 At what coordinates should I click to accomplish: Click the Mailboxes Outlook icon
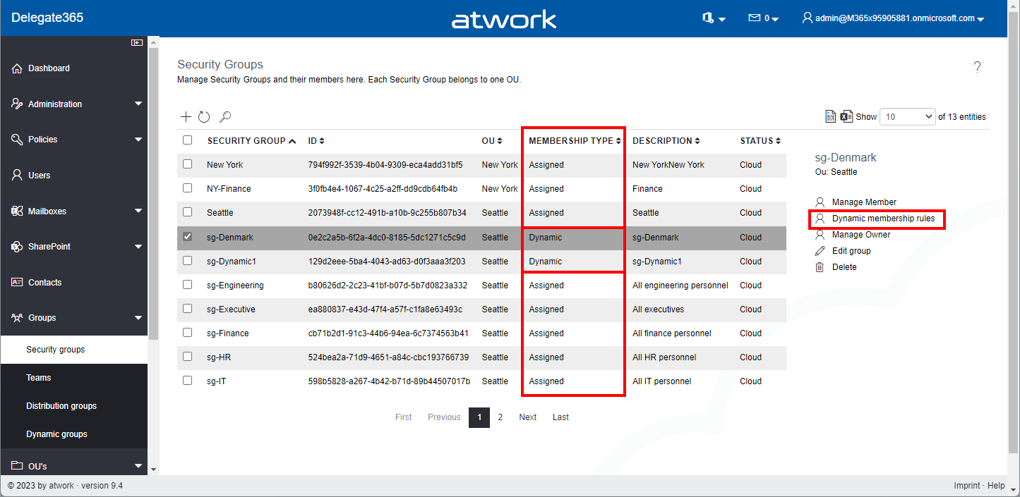click(x=18, y=211)
